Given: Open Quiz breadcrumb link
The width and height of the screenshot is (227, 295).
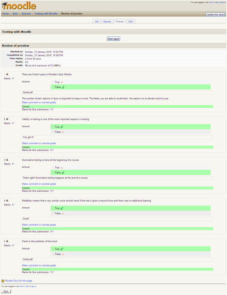Looking at the screenshot, I should (15, 14).
